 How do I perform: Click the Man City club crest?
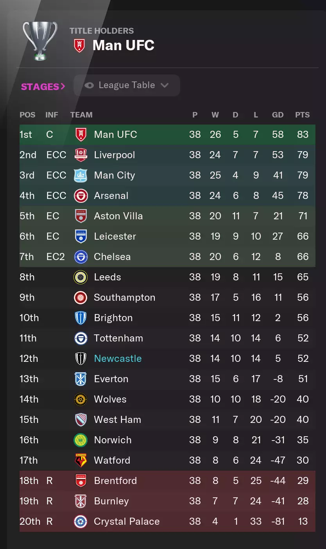coord(81,175)
